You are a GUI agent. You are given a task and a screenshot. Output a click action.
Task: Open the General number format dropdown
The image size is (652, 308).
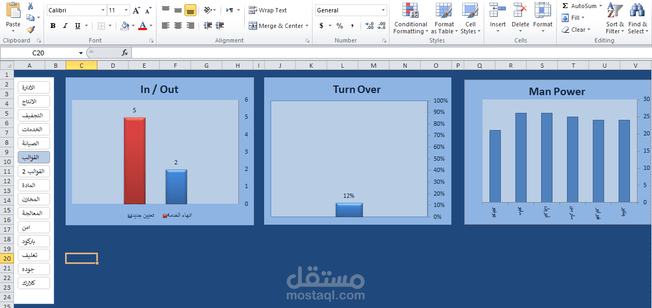pyautogui.click(x=384, y=10)
